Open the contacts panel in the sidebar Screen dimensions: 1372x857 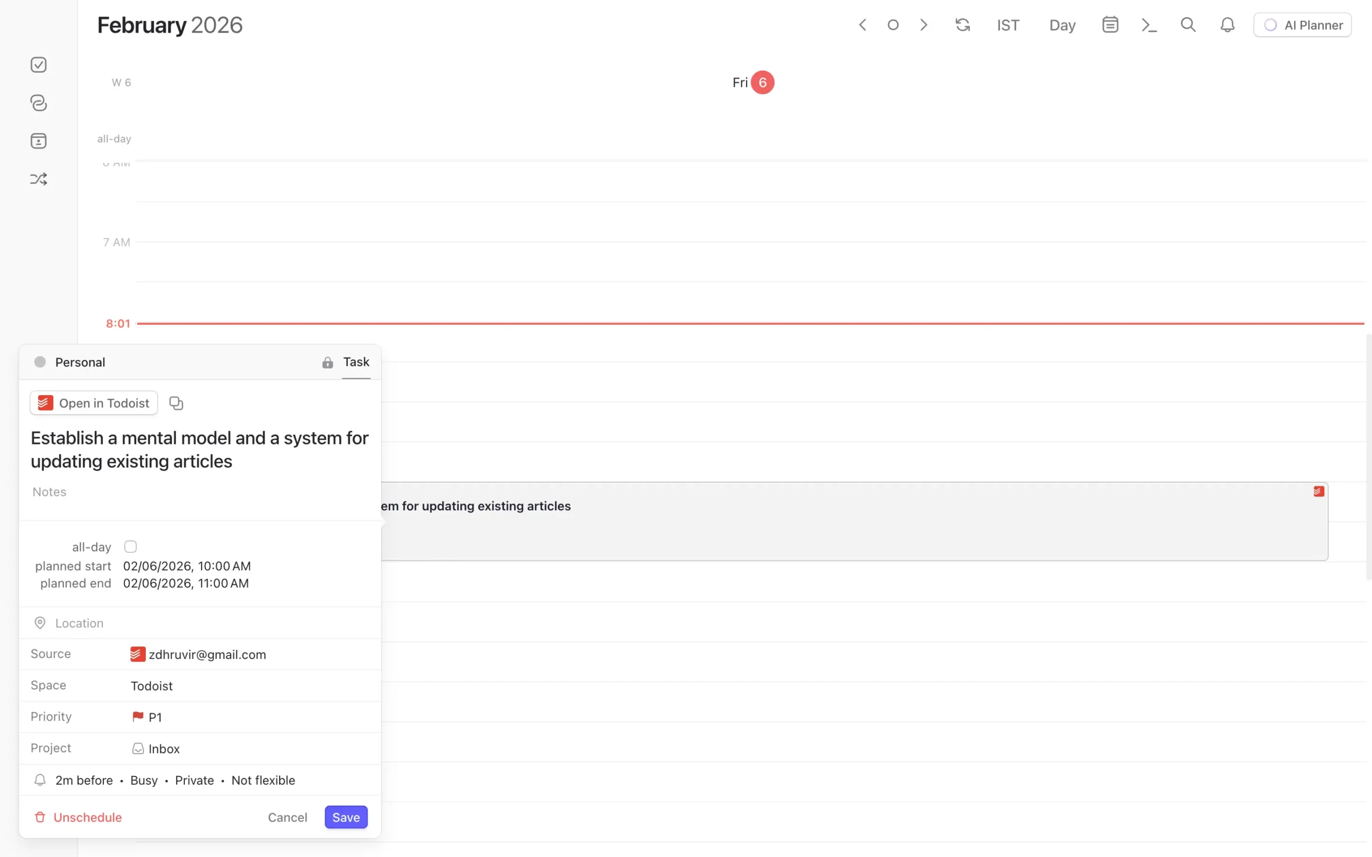click(38, 140)
